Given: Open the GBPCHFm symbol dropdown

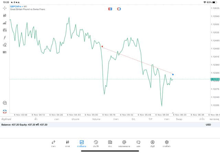Looking at the screenshot, I should point(16,6).
